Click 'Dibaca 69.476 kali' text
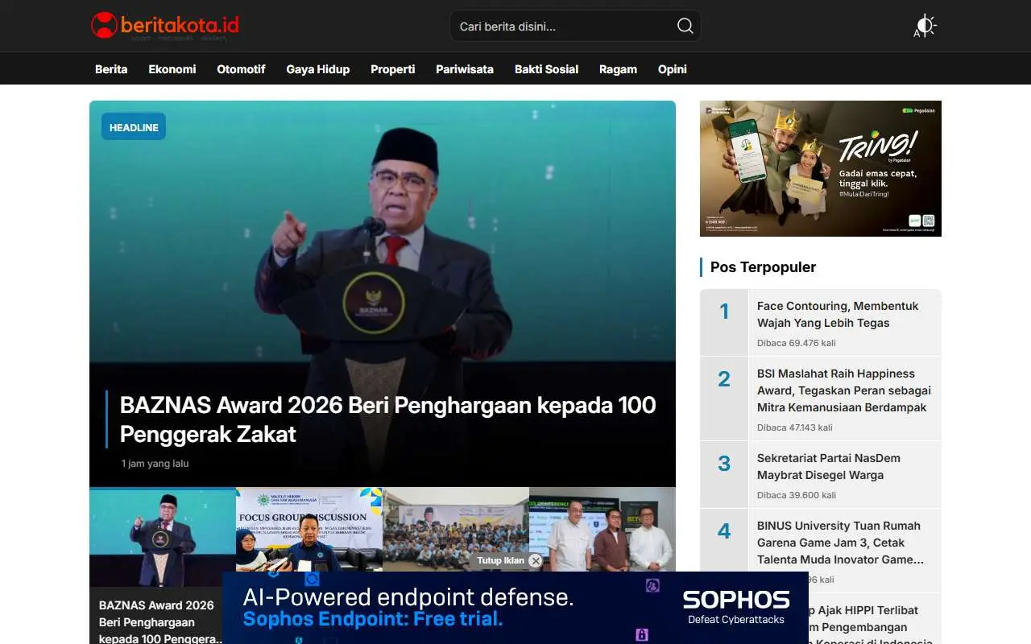The height and width of the screenshot is (644, 1031). [797, 343]
